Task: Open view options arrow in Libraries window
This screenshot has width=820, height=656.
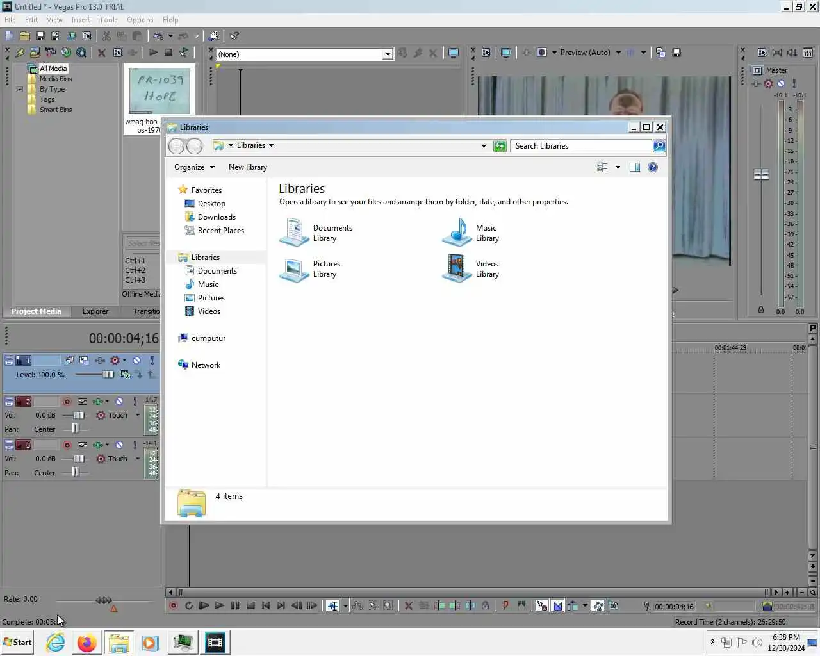Action: (618, 167)
